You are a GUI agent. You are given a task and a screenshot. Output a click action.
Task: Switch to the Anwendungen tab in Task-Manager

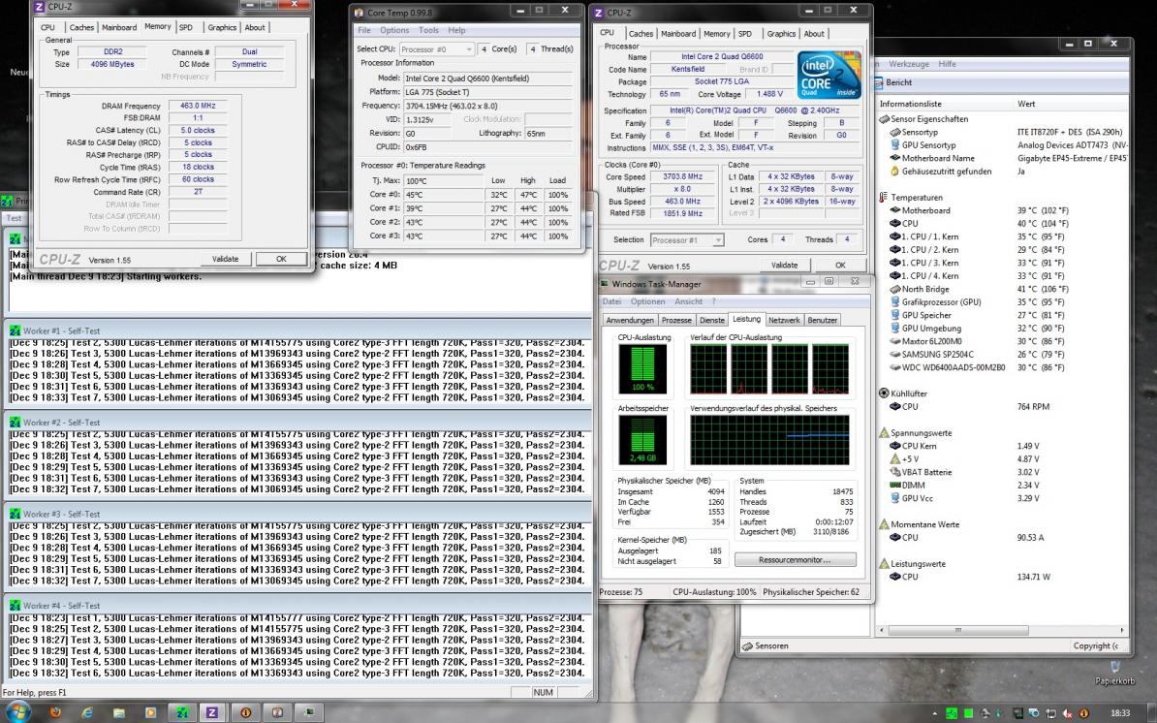click(x=630, y=320)
